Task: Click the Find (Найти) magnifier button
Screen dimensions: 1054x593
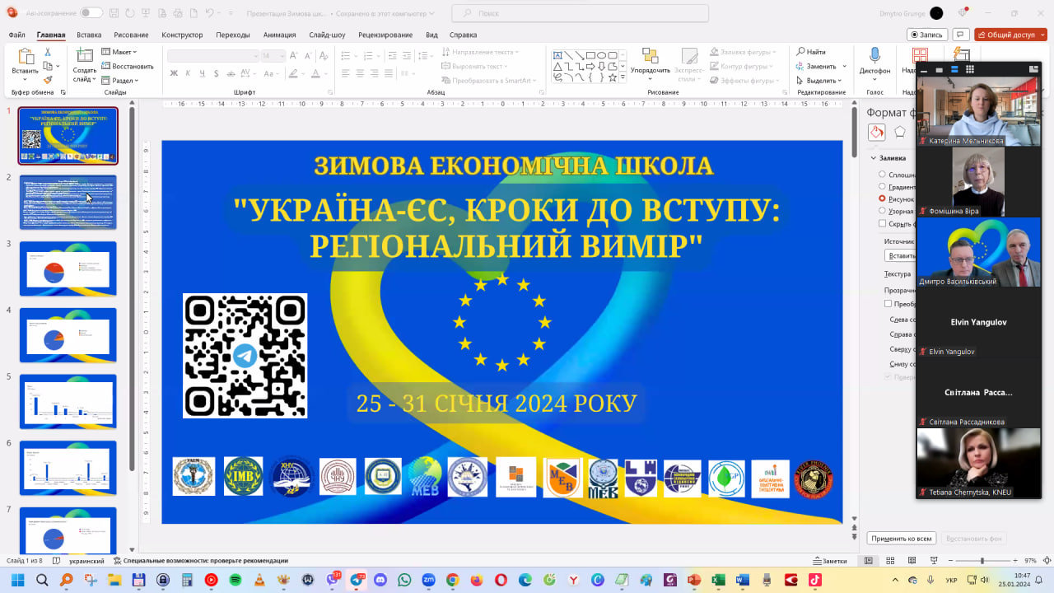Action: 811,52
